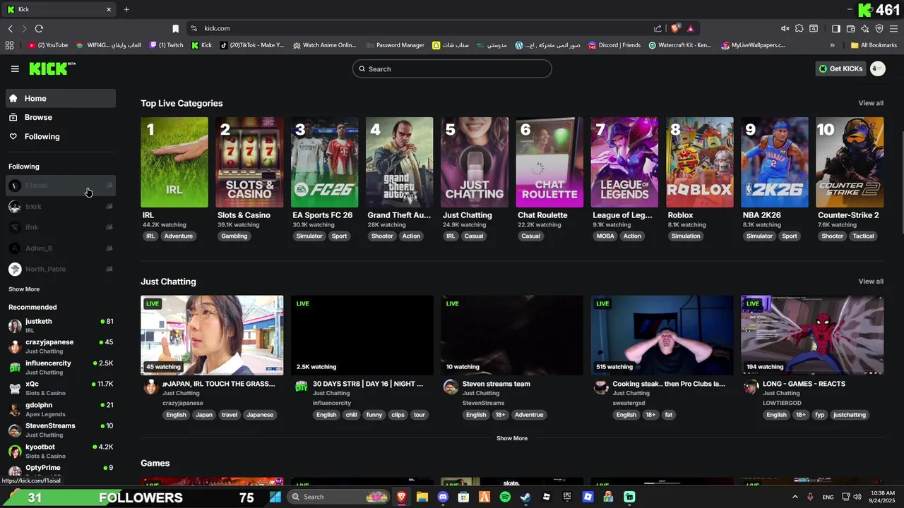Open Brave Rewards triangle icon
This screenshot has height=508, width=904.
(x=690, y=28)
